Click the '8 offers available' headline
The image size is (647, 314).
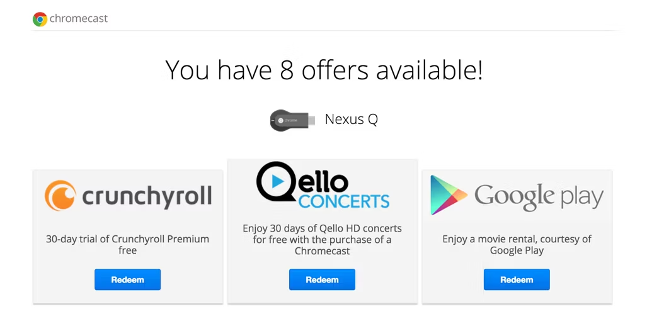324,69
